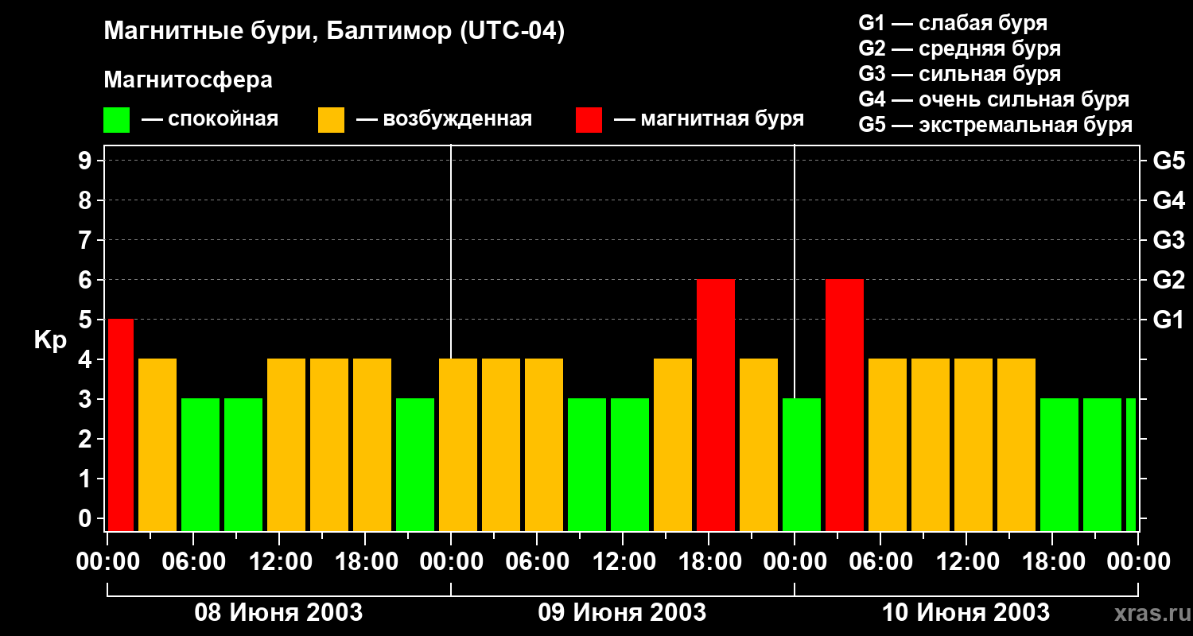Click the G3 tick label on right axis

pyautogui.click(x=1168, y=241)
